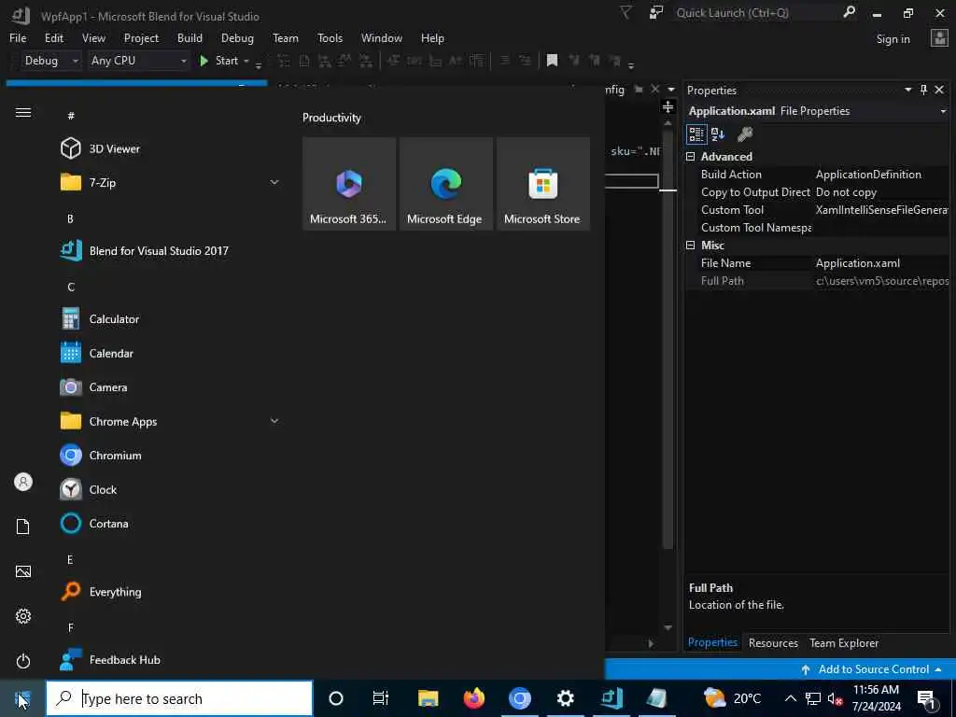Click Sign in
The image size is (956, 717).
[893, 39]
